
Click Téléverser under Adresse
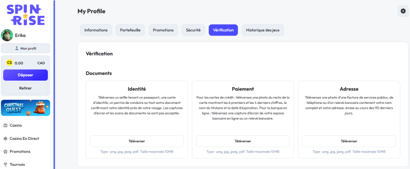pos(349,141)
